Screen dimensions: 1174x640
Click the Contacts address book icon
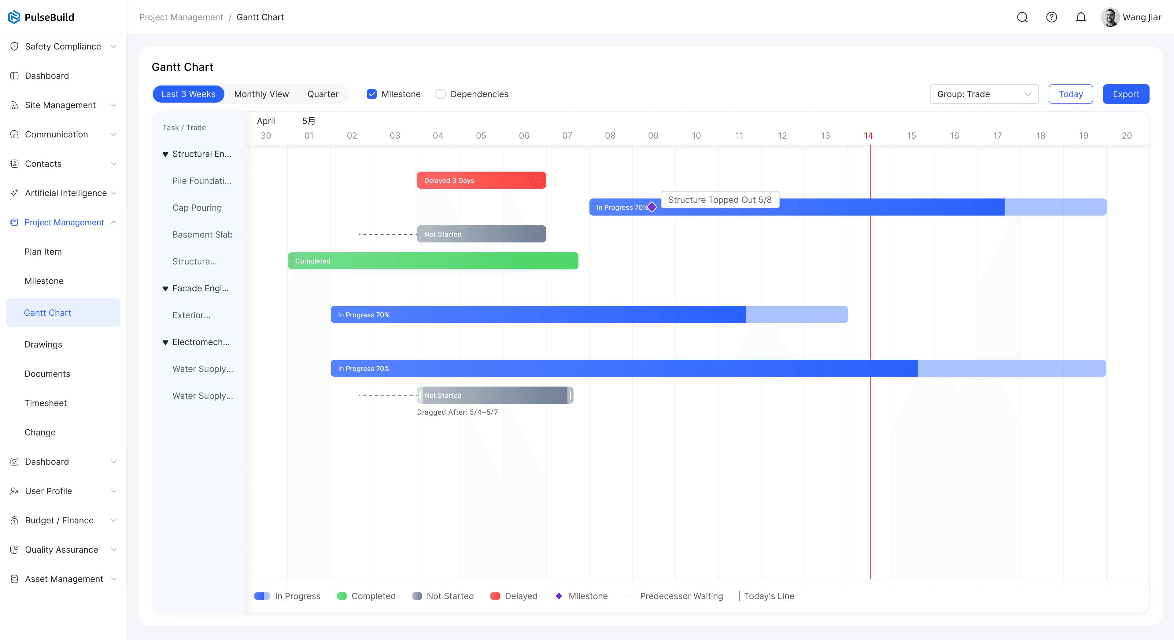(x=14, y=163)
